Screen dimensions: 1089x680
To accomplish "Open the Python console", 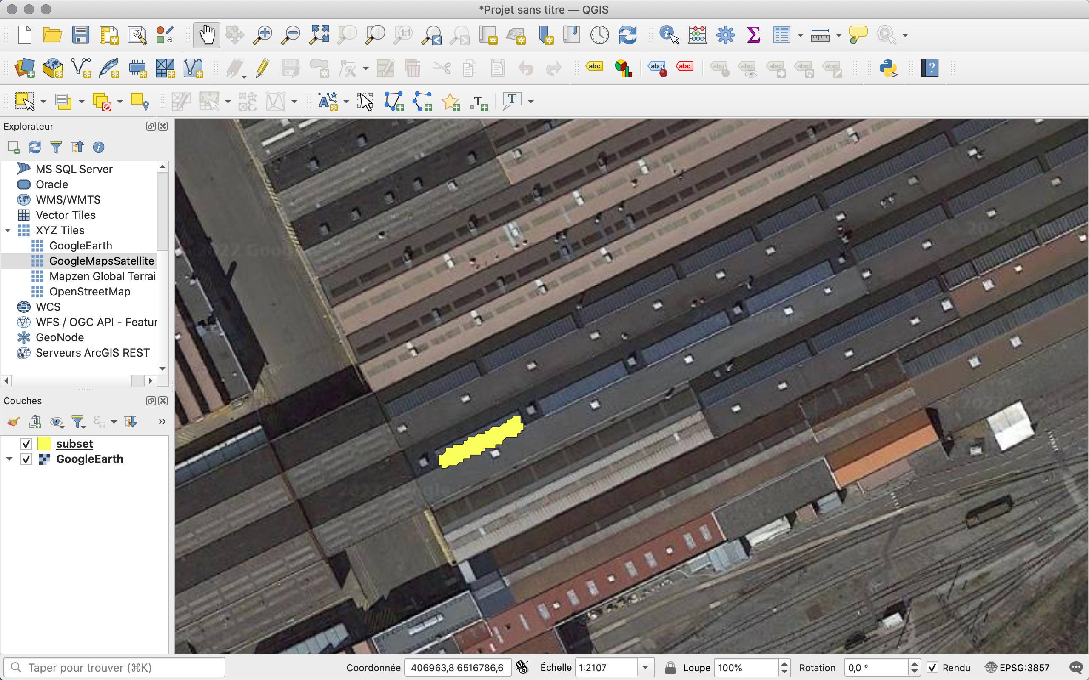I will (x=888, y=68).
